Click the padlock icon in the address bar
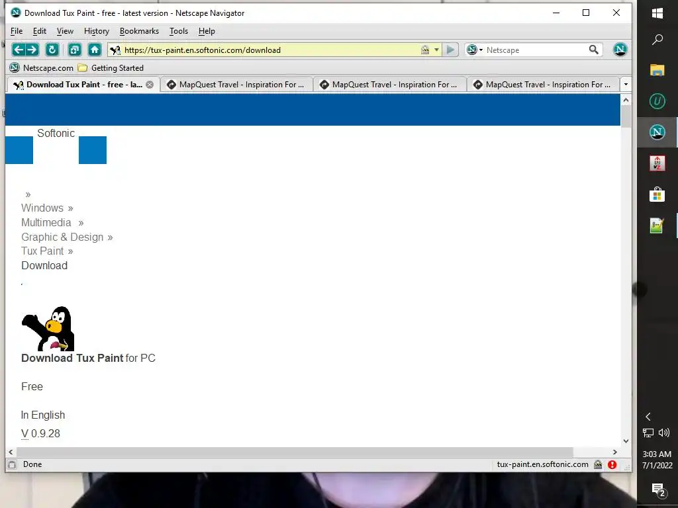This screenshot has height=508, width=678. click(425, 50)
